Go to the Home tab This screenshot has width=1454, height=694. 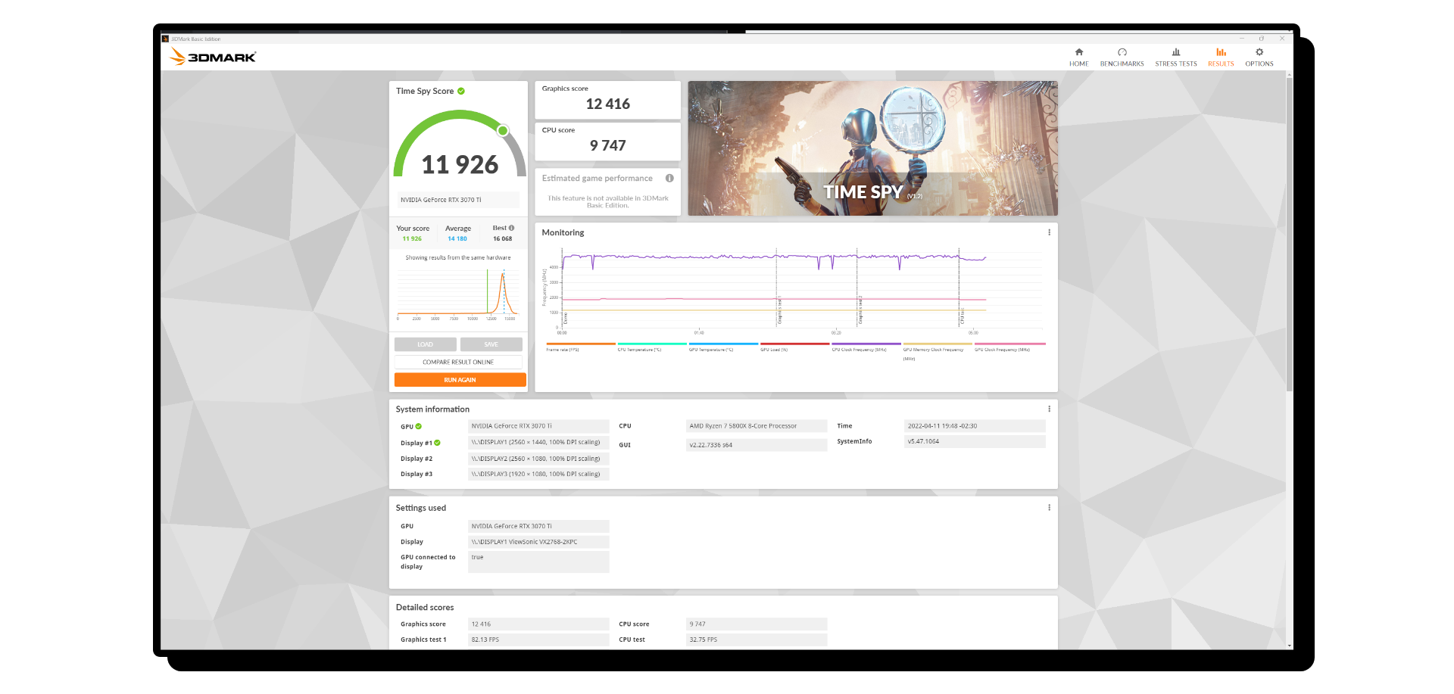click(1079, 58)
